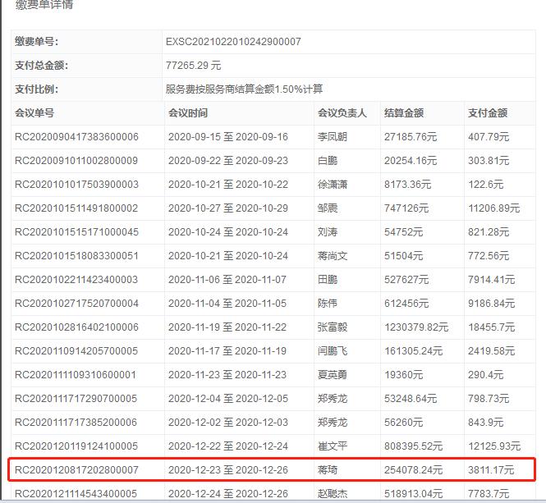
Task: Select payment order number EXSC2021022010242900007
Action: tap(233, 41)
